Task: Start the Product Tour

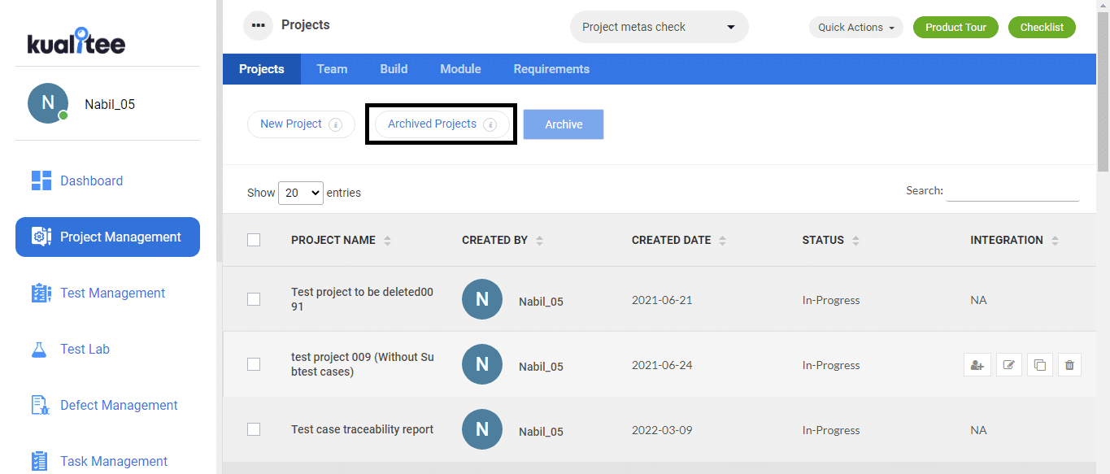Action: [955, 27]
